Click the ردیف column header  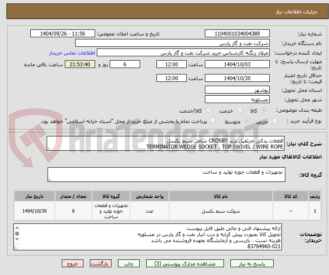315,196
